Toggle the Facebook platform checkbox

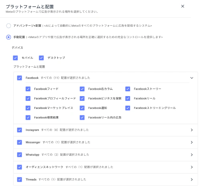(x=20, y=78)
